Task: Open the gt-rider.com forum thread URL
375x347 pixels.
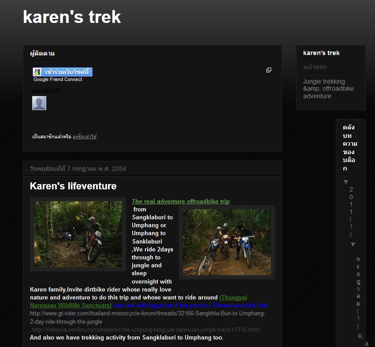Action: coord(148,317)
